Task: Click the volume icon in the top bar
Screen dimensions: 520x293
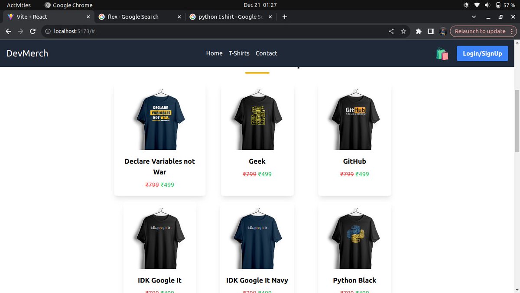Action: pyautogui.click(x=487, y=5)
